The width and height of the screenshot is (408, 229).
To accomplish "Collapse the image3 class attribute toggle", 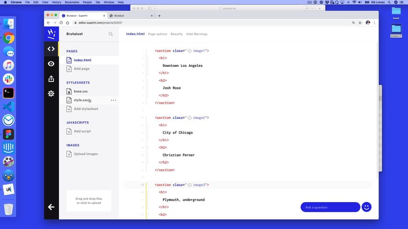I will [x=190, y=185].
